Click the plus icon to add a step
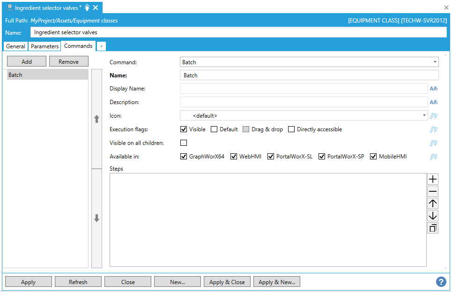This screenshot has width=452, height=293. point(433,179)
